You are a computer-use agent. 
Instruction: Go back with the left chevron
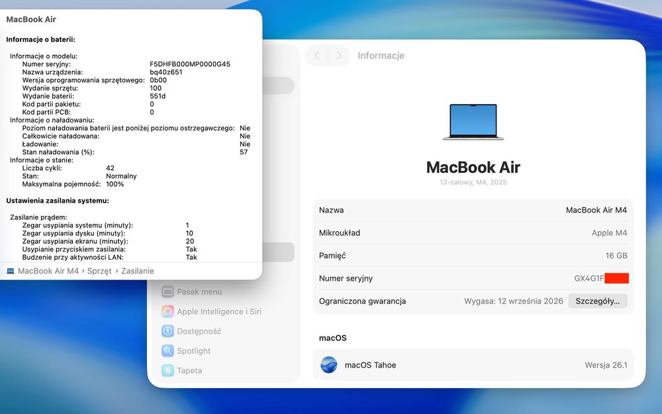coord(318,56)
